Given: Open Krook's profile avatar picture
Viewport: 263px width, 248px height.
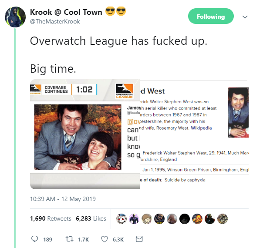Looking at the screenshot, I should click(15, 17).
